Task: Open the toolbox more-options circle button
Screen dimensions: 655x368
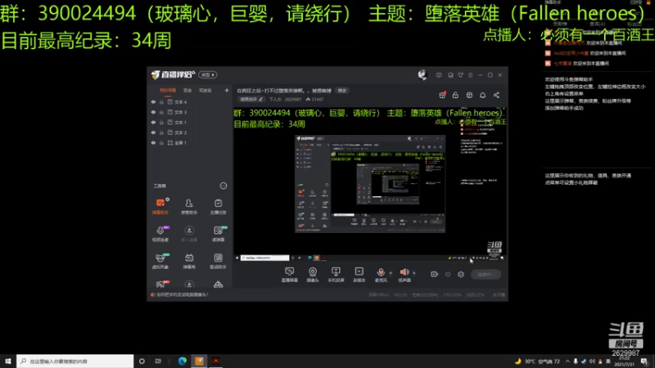Action: (224, 186)
